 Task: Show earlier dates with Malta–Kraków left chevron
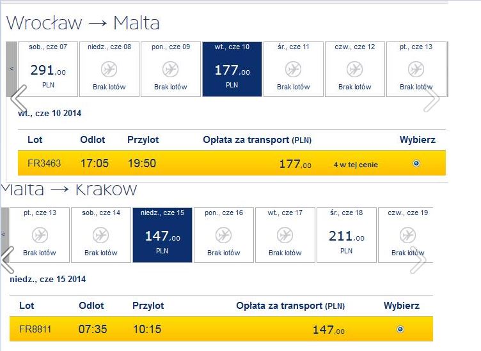click(x=8, y=260)
